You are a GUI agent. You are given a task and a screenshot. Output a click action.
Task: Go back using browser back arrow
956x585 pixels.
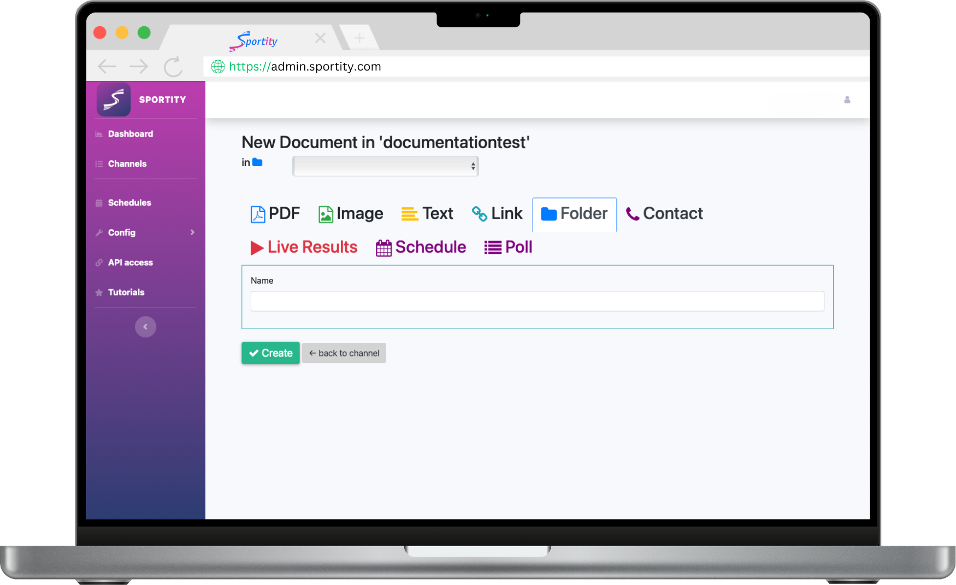pos(107,67)
